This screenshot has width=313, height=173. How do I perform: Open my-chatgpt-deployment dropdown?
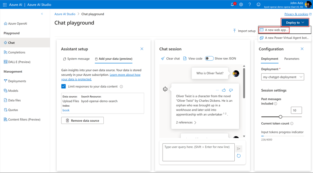pos(283,77)
